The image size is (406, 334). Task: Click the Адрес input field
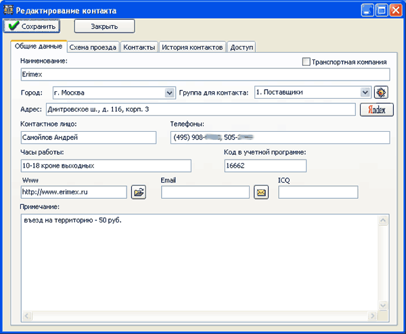201,110
